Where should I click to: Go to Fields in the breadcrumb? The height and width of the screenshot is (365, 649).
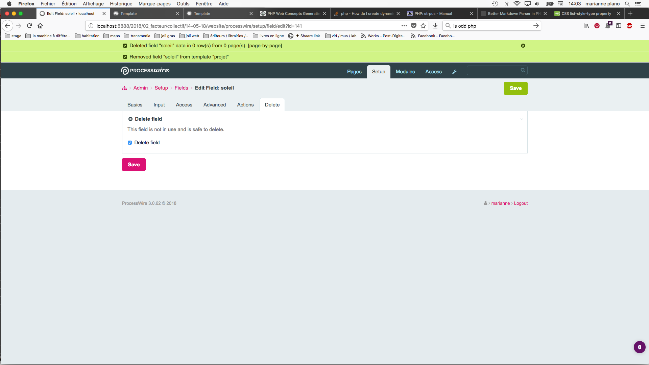click(x=181, y=88)
